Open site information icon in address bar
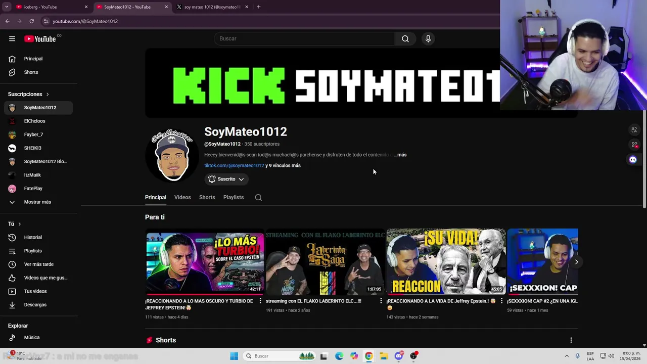The width and height of the screenshot is (647, 364). point(46,21)
